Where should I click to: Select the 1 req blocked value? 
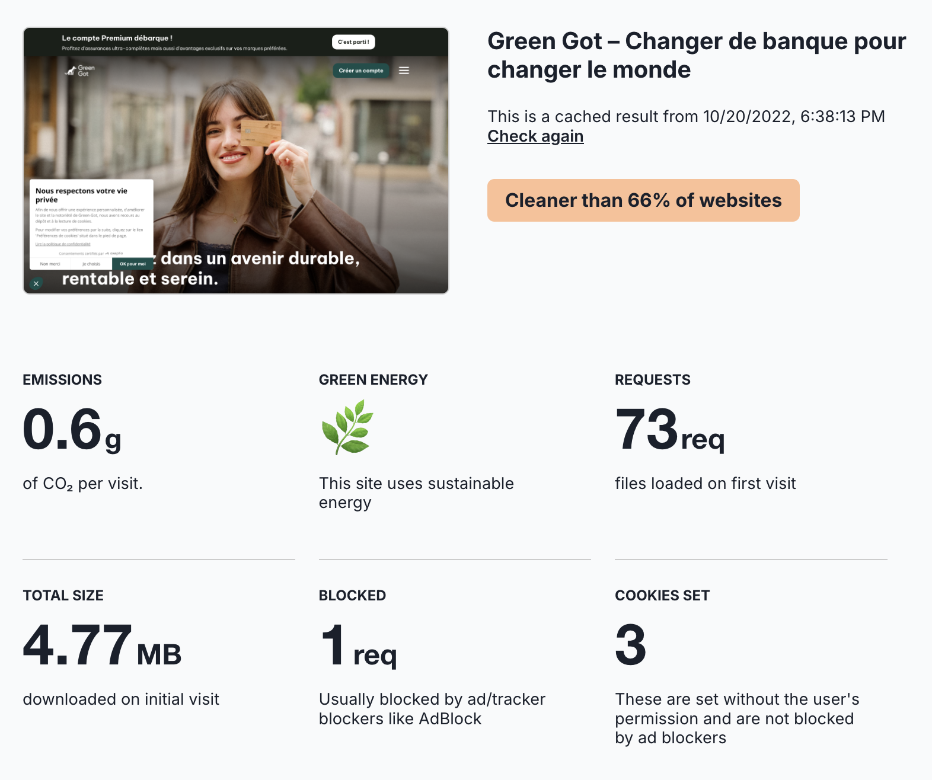(358, 645)
